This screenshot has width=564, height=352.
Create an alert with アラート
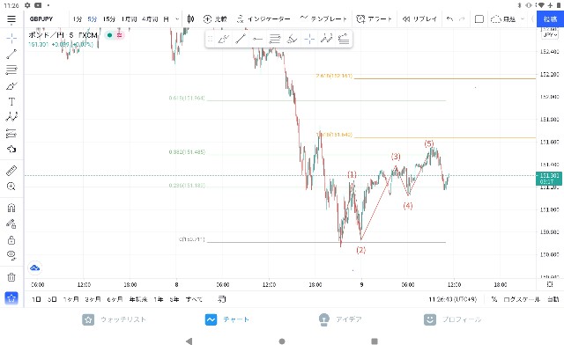click(x=374, y=19)
